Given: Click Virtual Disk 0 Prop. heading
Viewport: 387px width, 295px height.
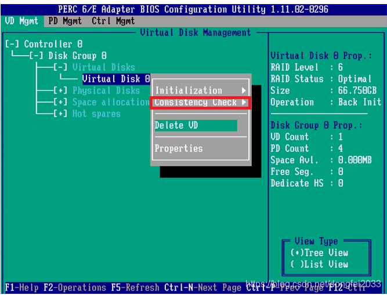Looking at the screenshot, I should [321, 56].
